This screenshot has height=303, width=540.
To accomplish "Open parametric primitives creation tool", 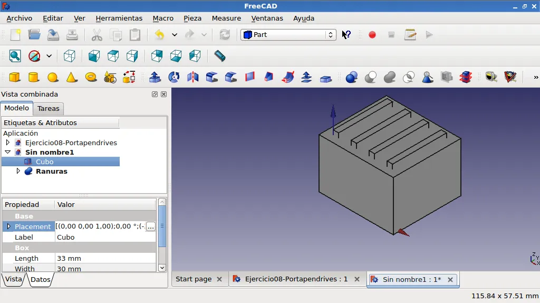I will [110, 77].
